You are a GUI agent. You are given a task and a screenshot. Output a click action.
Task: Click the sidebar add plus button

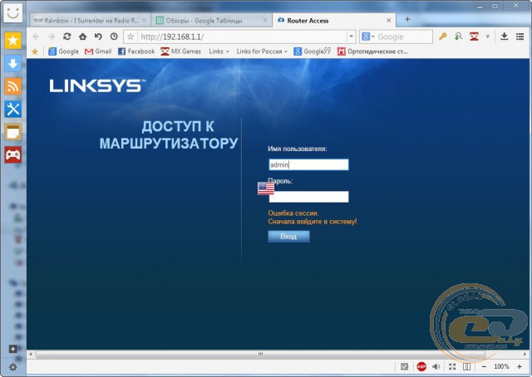[13, 349]
